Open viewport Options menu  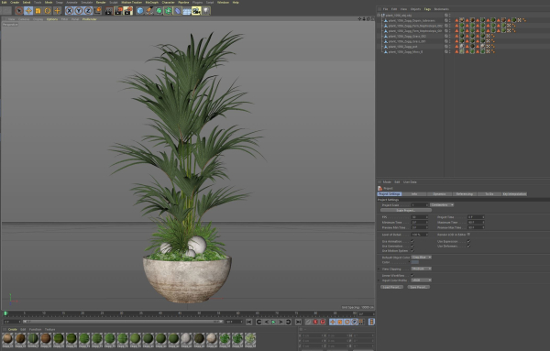(x=52, y=19)
